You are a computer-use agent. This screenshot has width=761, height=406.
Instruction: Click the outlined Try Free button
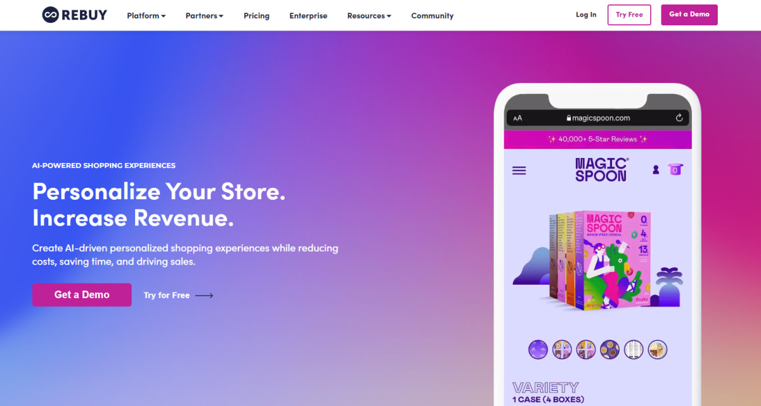tap(629, 15)
